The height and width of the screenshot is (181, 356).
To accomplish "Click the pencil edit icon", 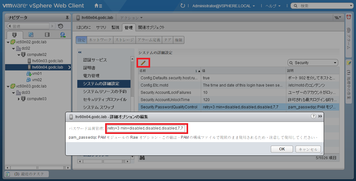I will tap(143, 63).
